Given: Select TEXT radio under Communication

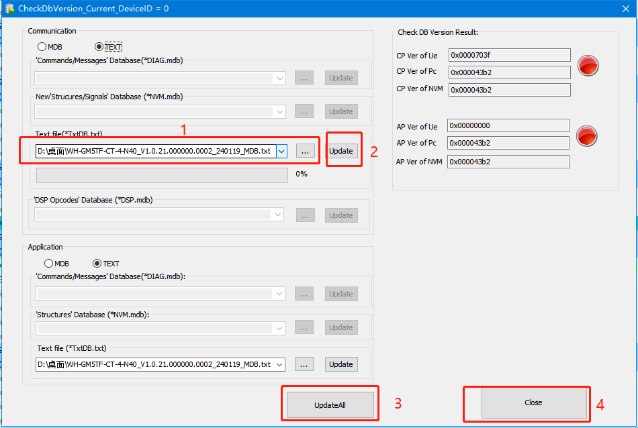Looking at the screenshot, I should [99, 47].
